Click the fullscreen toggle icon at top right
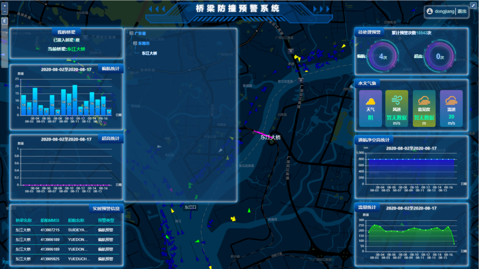Screen dimensions: 479x269 click(x=473, y=6)
